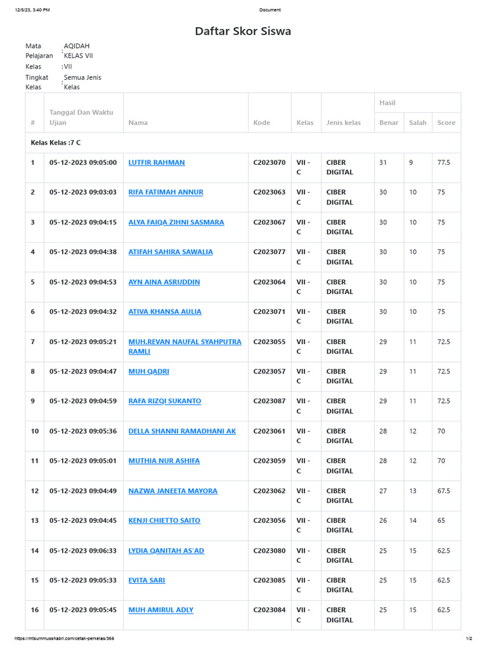Click the Daftar Skor Siswa heading

pos(243,31)
